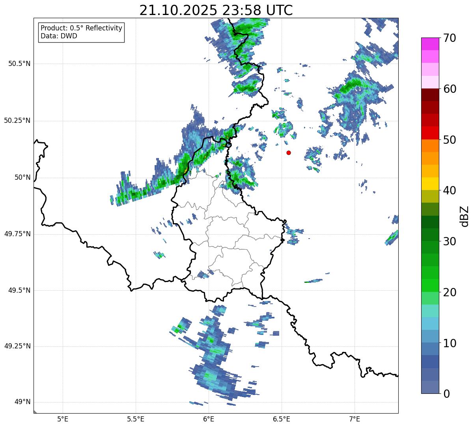Click the 5.5°E longitude label
Image resolution: width=474 pixels, height=427 pixels.
[136, 419]
